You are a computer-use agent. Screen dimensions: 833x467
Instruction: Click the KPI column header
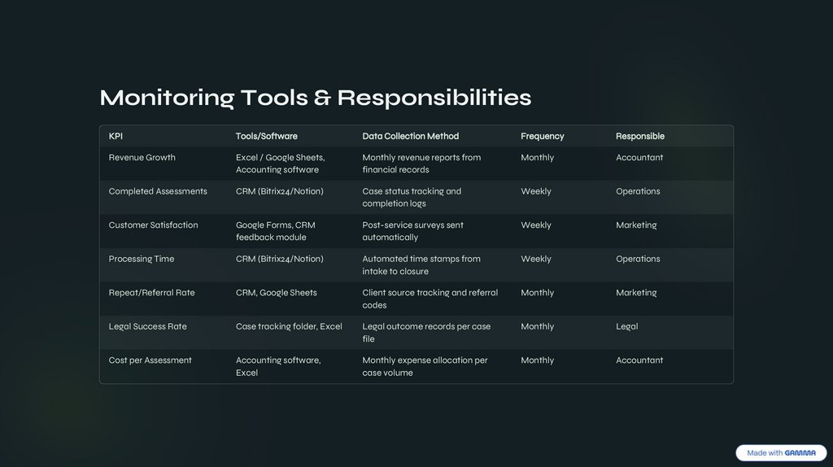tap(116, 136)
